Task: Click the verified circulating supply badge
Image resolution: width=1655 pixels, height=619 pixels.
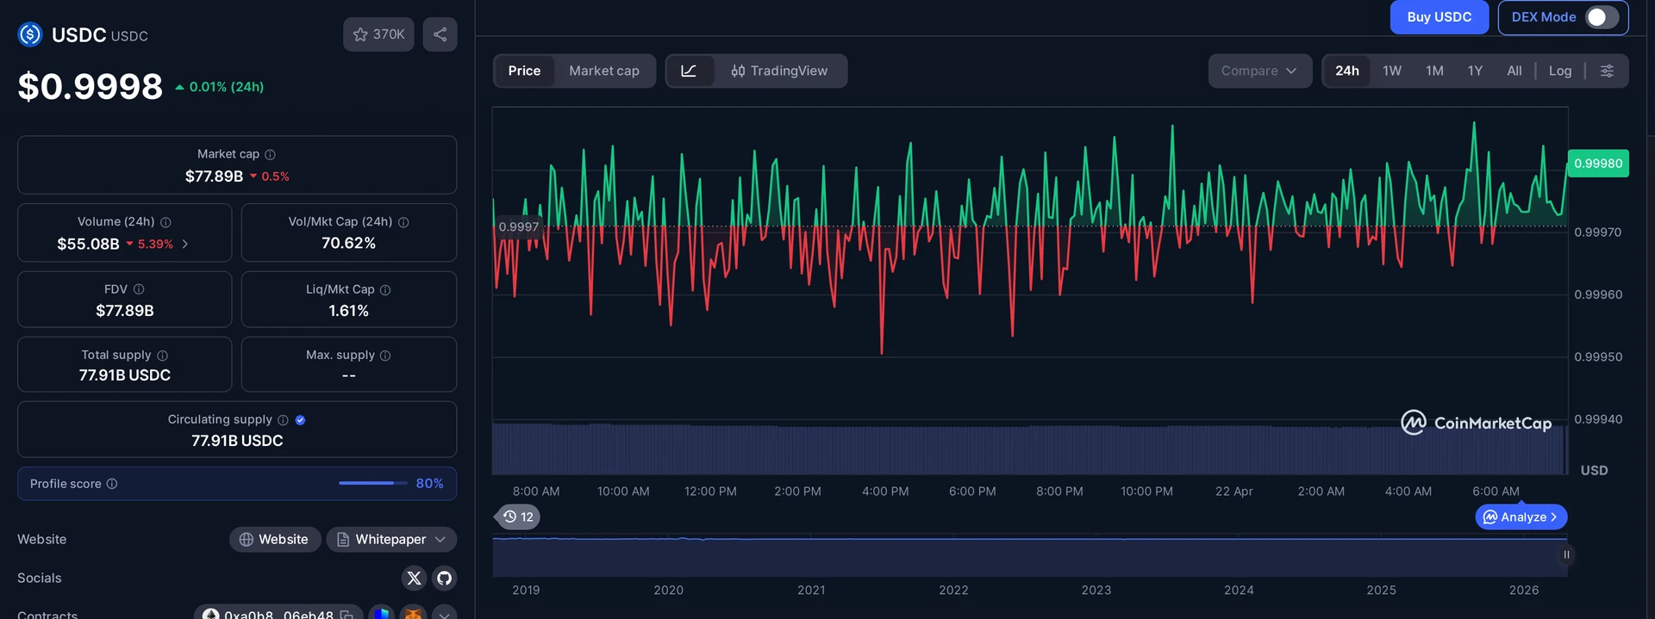Action: coord(300,420)
